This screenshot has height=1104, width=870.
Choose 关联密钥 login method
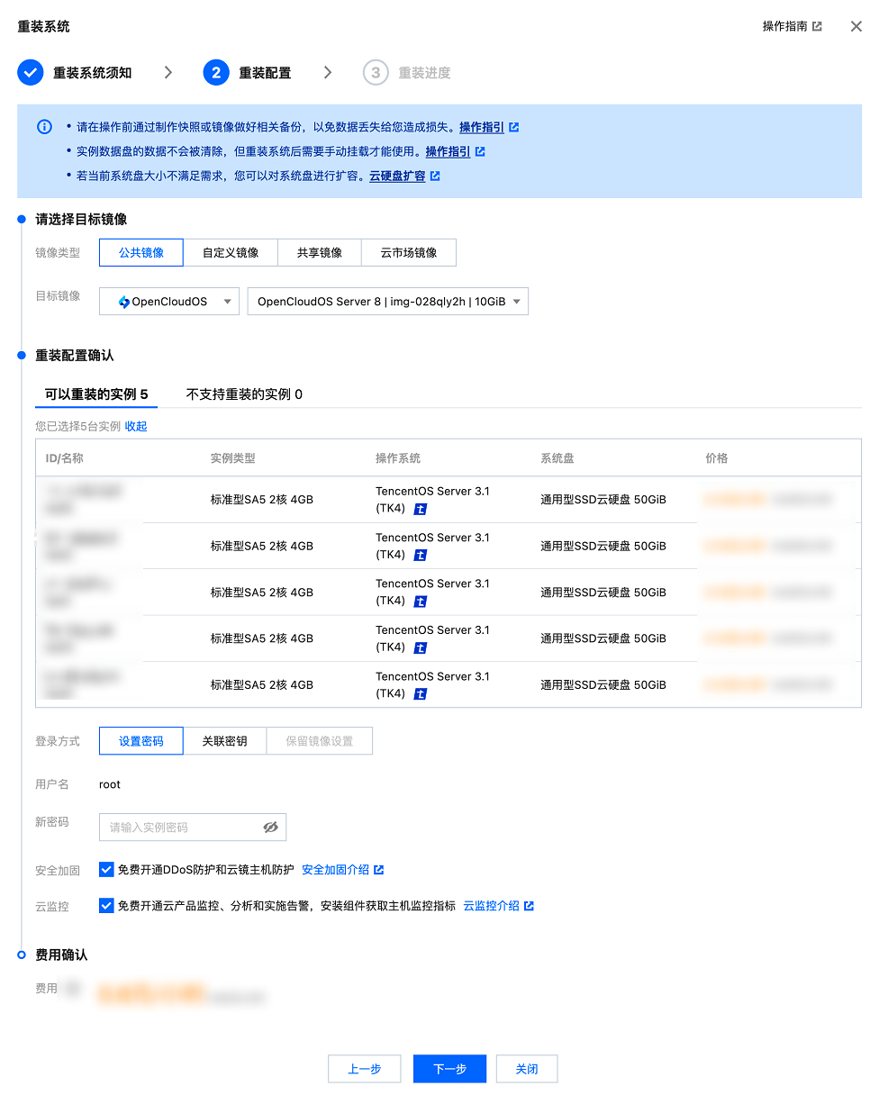224,741
